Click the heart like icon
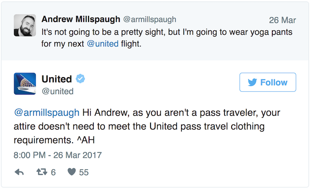 point(72,172)
